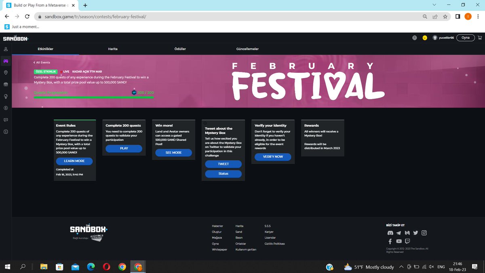Open the Whitepaper footer link
Screen dimensions: 485x273
tap(219, 250)
